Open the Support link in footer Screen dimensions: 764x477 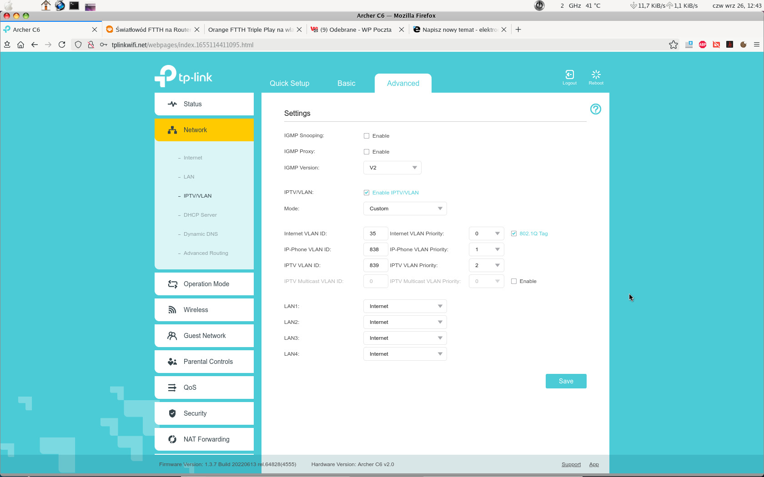pos(571,464)
